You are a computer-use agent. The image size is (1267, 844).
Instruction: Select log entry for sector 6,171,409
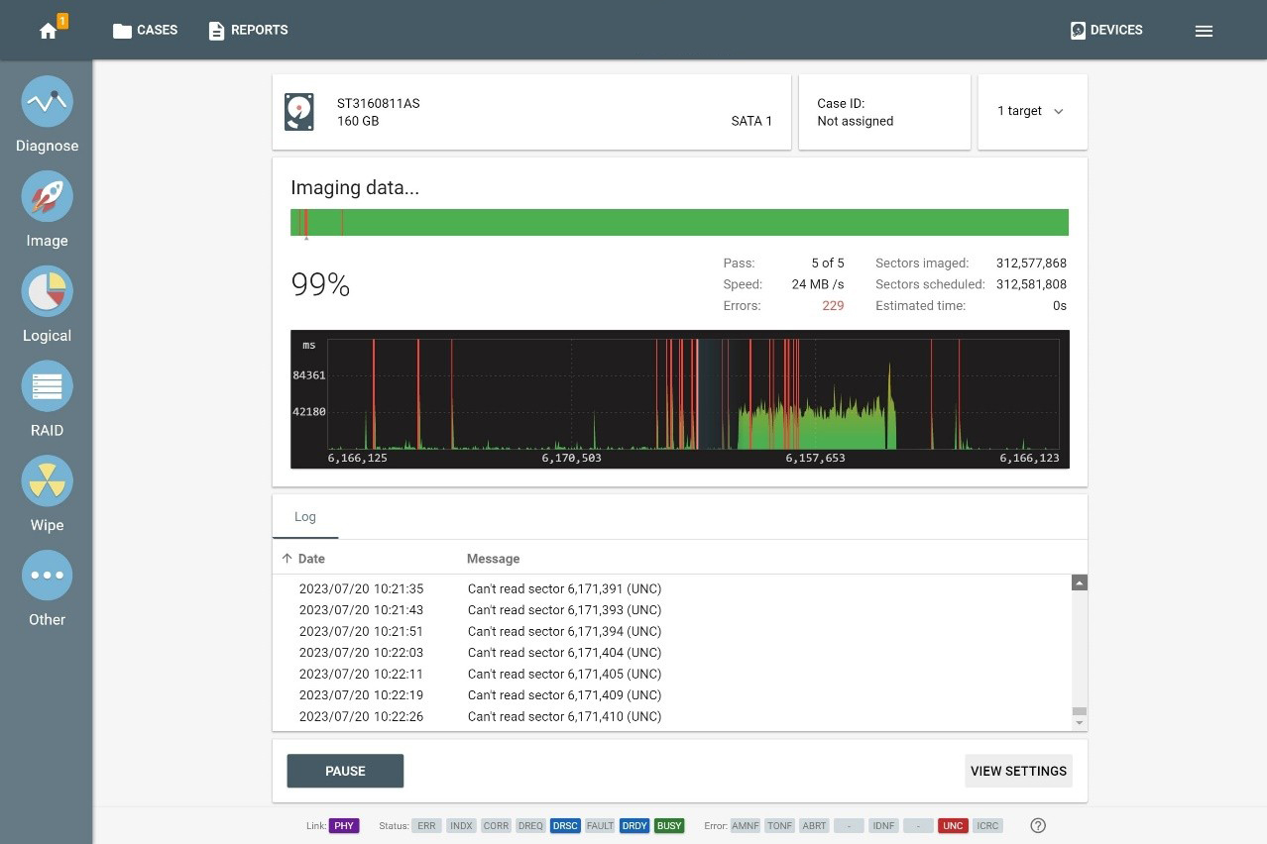point(672,695)
